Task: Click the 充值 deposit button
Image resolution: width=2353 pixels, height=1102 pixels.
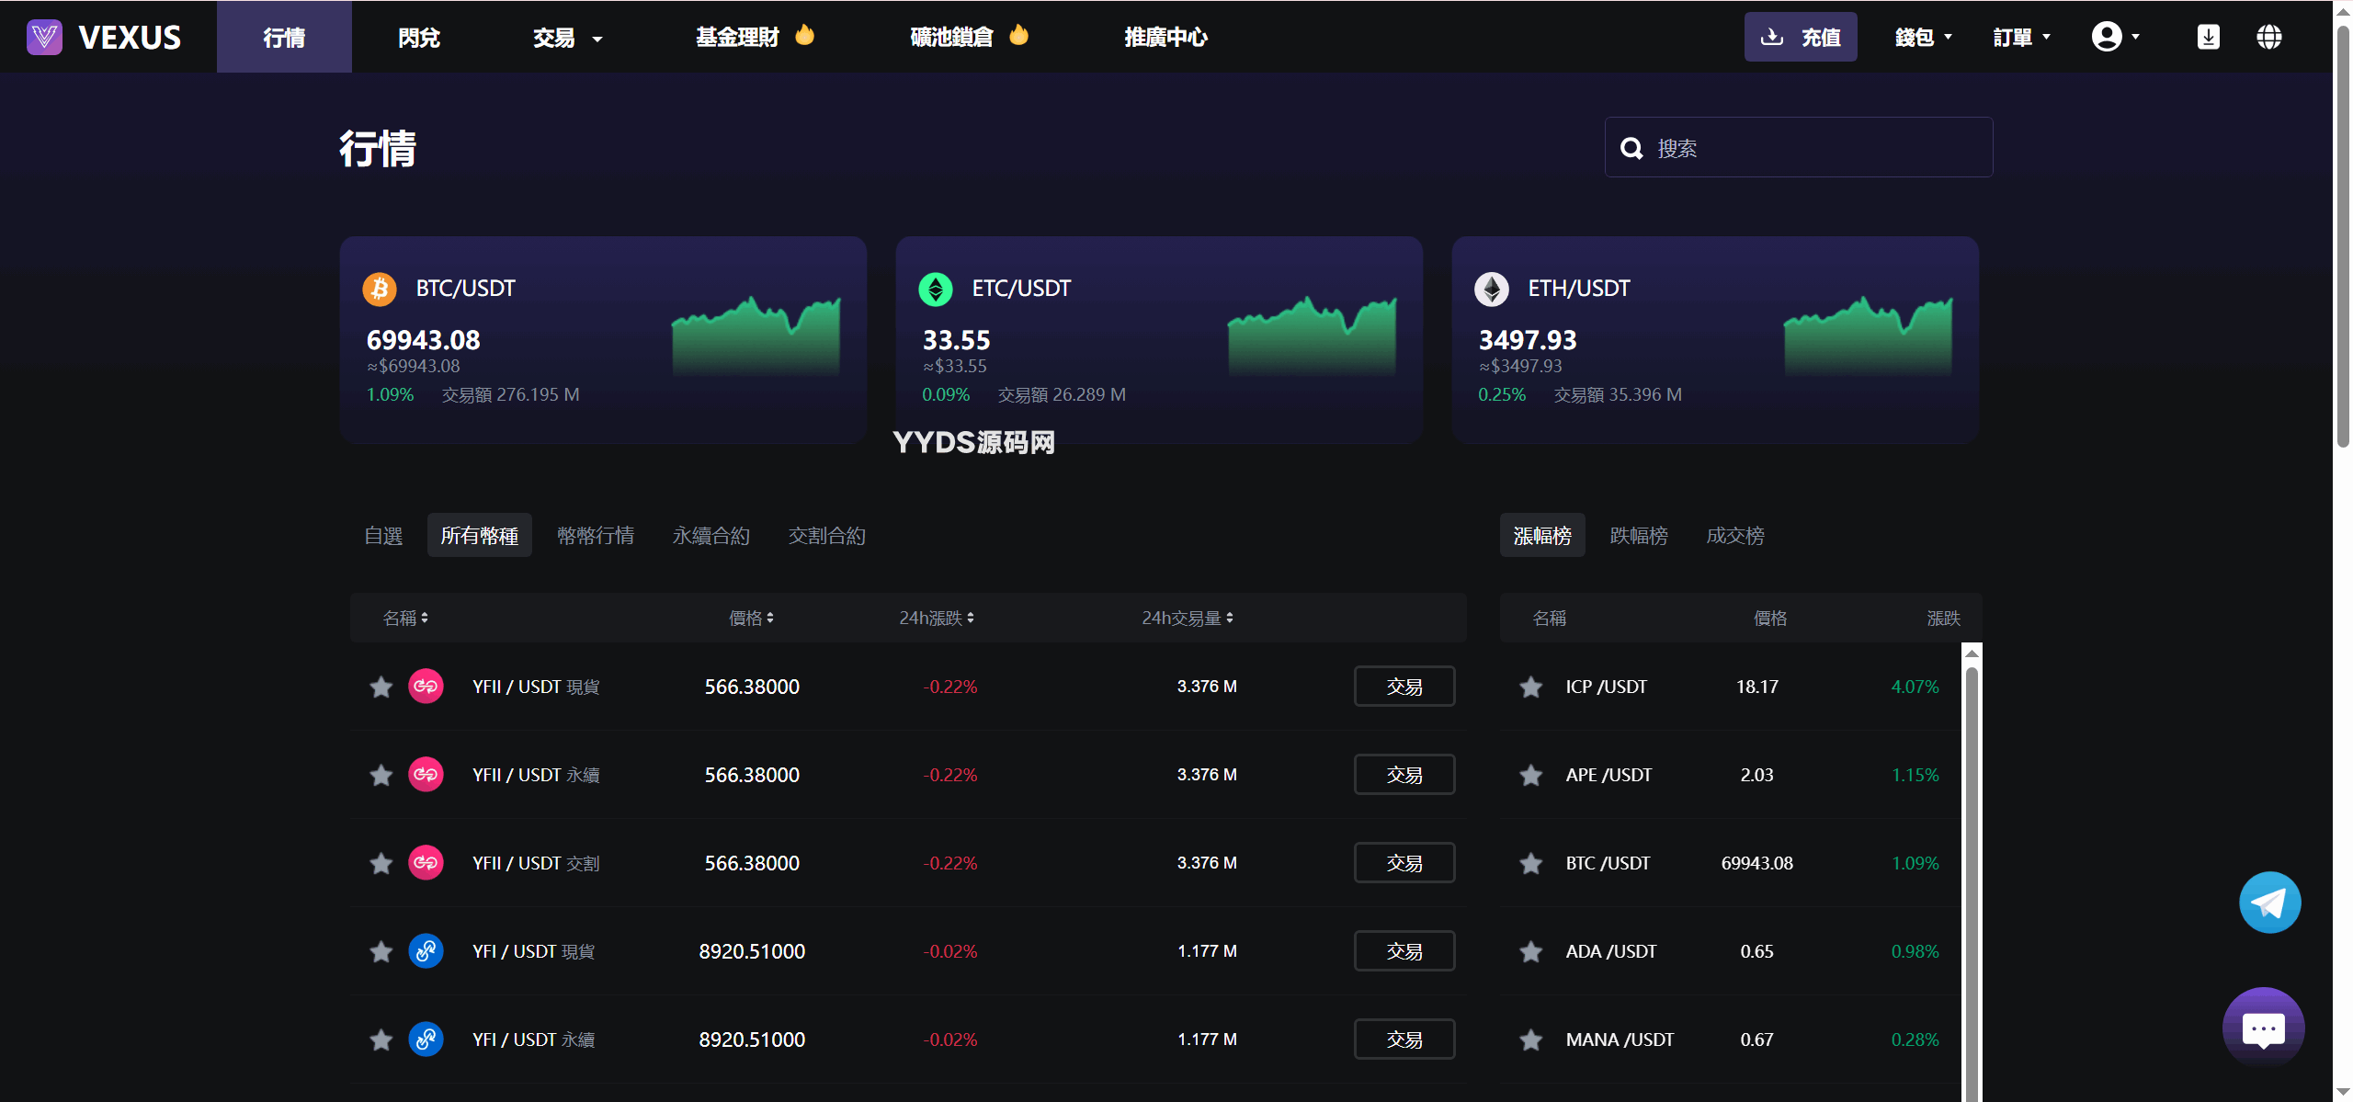Action: (x=1800, y=37)
